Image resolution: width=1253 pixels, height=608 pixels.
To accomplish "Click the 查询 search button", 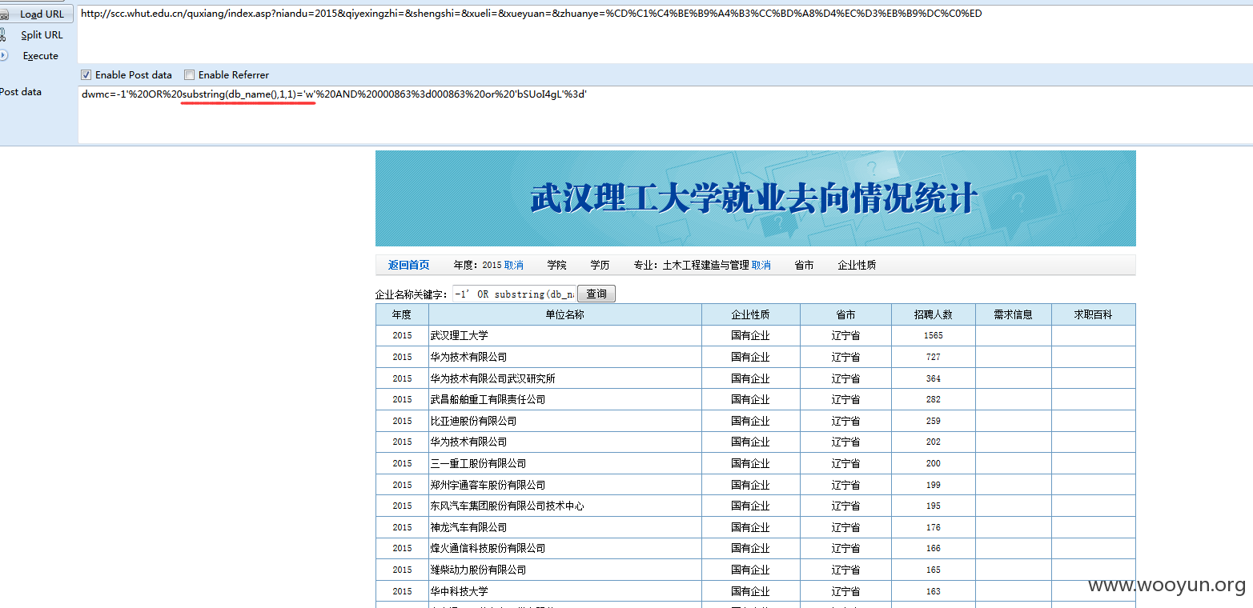I will (596, 294).
